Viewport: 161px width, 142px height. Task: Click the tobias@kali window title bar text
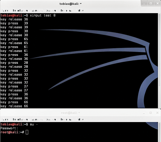tap(71, 4)
